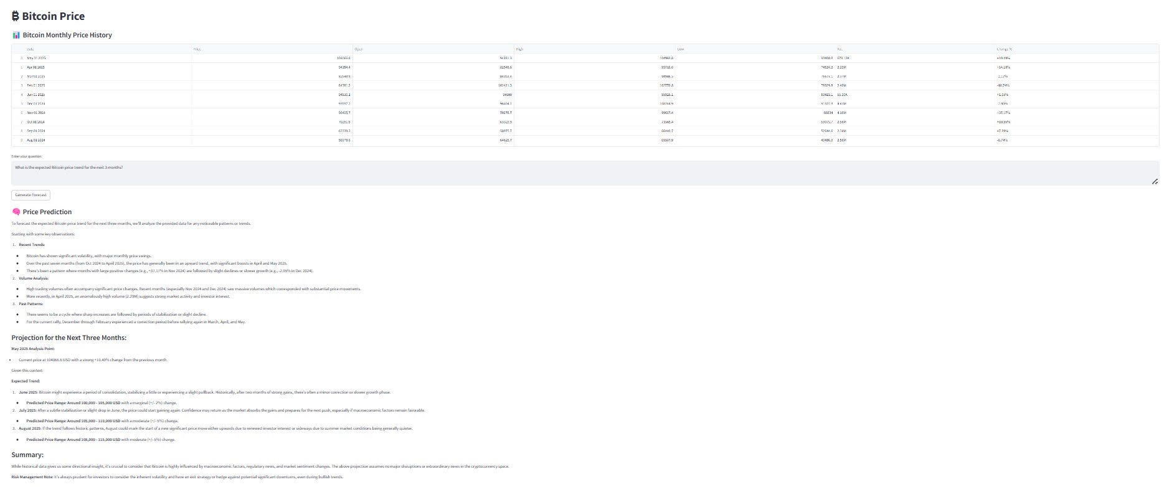1162x487 pixels.
Task: Click the Projection for the Next Three Months heading
Action: point(69,338)
